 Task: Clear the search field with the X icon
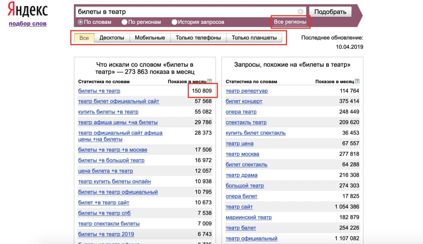[300, 12]
